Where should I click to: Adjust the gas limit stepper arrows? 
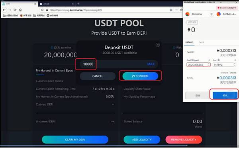(x=235, y=65)
